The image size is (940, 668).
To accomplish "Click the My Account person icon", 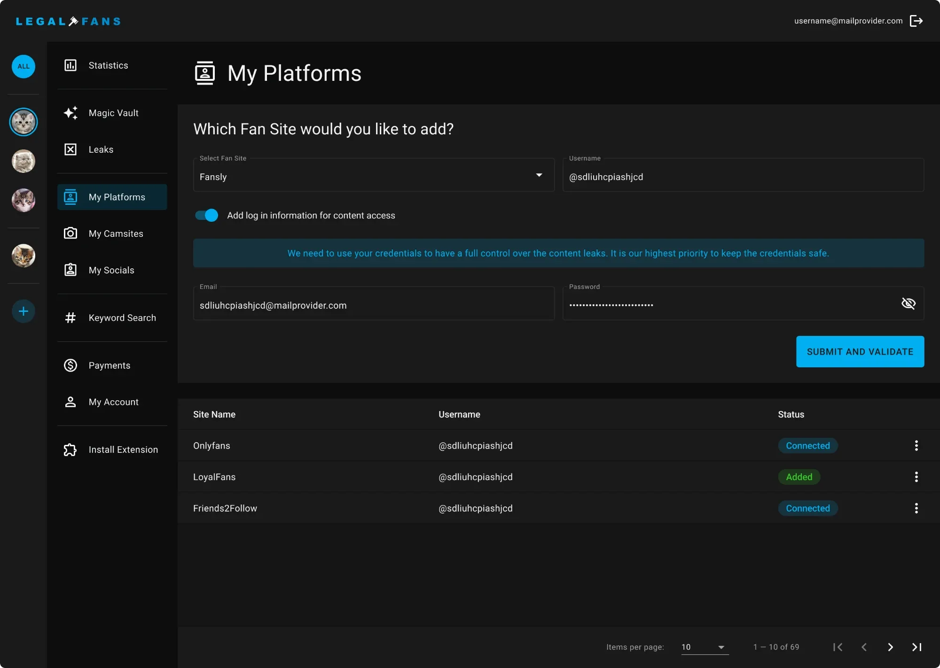I will coord(70,402).
